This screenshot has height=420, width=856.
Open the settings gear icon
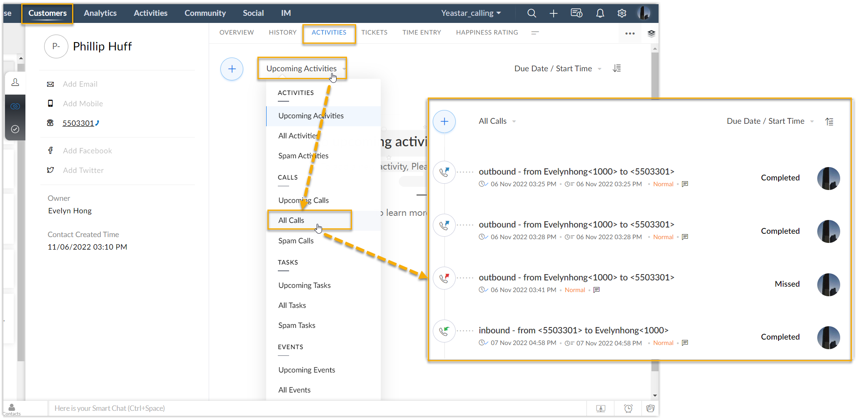tap(622, 13)
